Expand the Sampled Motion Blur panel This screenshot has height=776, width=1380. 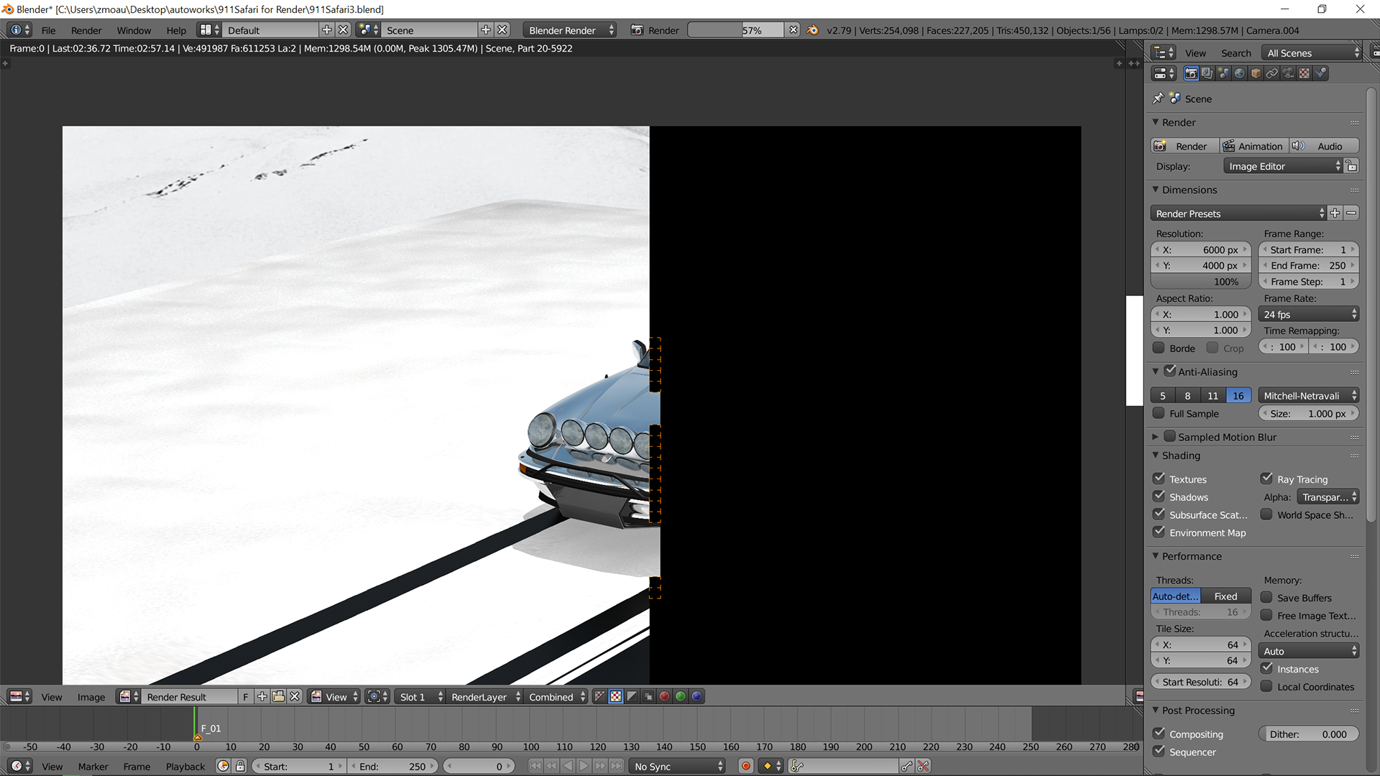point(1155,437)
